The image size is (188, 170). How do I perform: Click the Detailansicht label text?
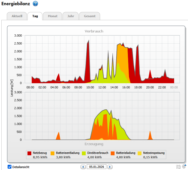(x=21, y=167)
